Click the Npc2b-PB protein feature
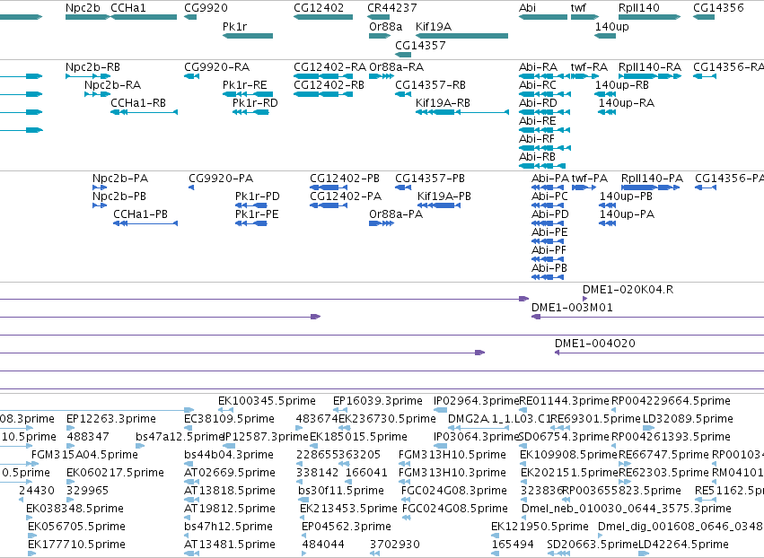Image resolution: width=764 pixels, height=558 pixels. click(x=100, y=205)
